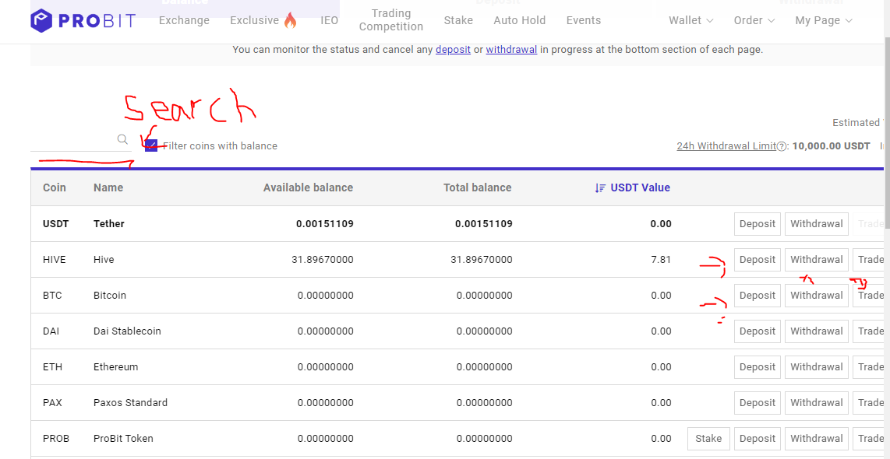890x459 pixels.
Task: Click the search magnifier icon
Action: [122, 138]
